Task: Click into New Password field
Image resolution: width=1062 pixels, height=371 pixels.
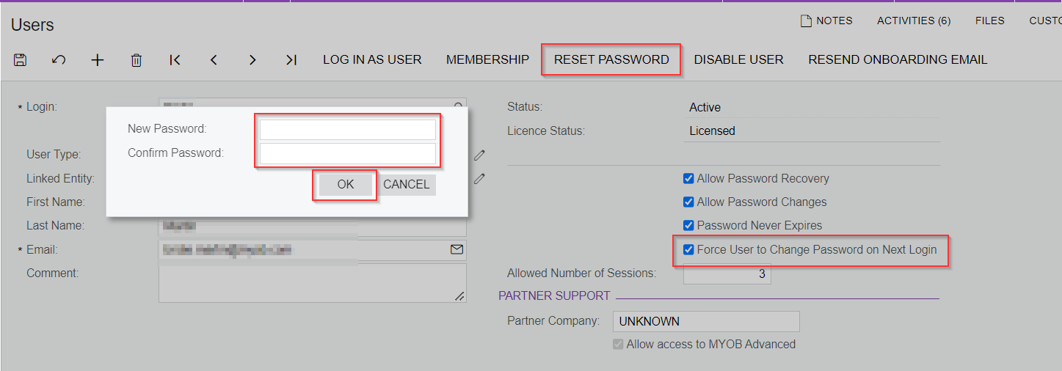Action: coord(347,130)
